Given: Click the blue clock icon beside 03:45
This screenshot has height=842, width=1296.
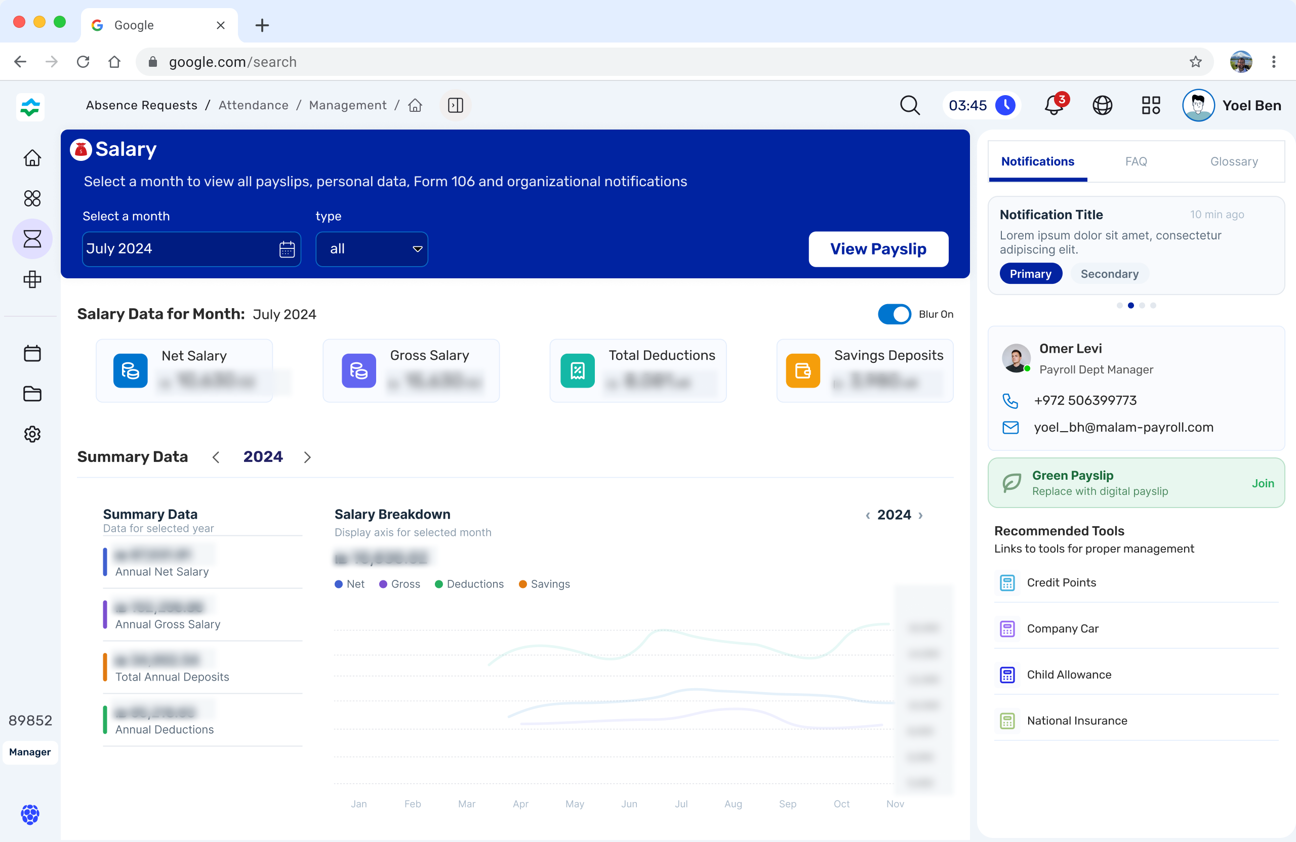Looking at the screenshot, I should click(x=1005, y=105).
